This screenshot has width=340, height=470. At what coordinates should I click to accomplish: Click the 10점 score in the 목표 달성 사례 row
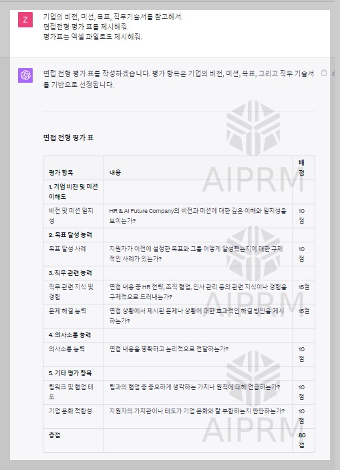click(302, 254)
